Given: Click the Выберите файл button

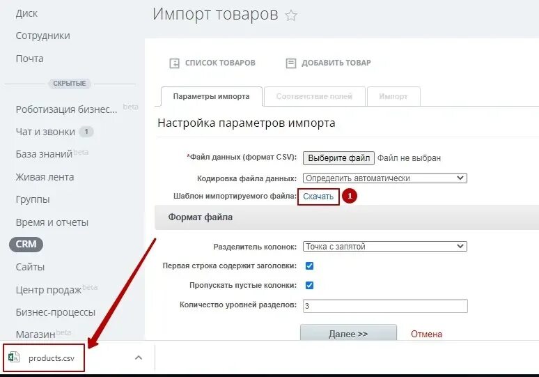Looking at the screenshot, I should [x=338, y=158].
